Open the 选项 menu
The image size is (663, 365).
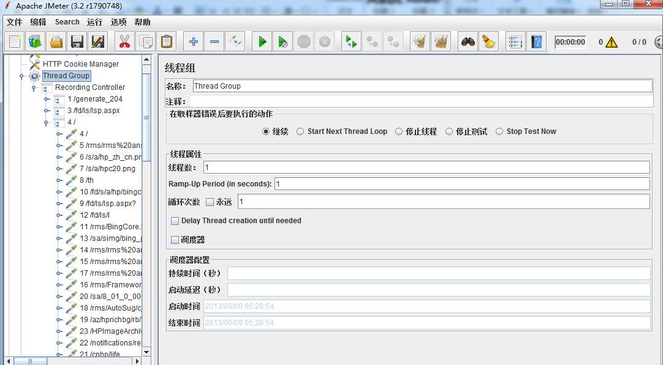click(118, 22)
